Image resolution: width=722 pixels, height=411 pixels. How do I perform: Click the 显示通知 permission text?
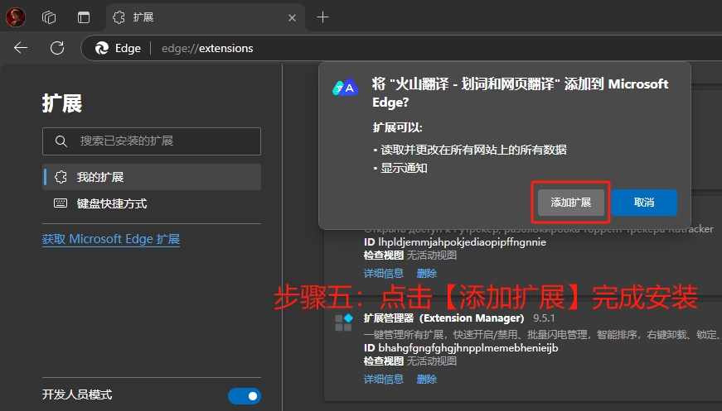tap(404, 168)
